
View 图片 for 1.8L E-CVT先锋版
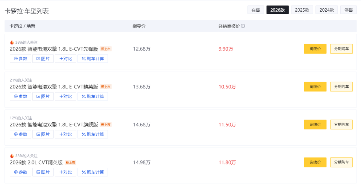(x=43, y=59)
